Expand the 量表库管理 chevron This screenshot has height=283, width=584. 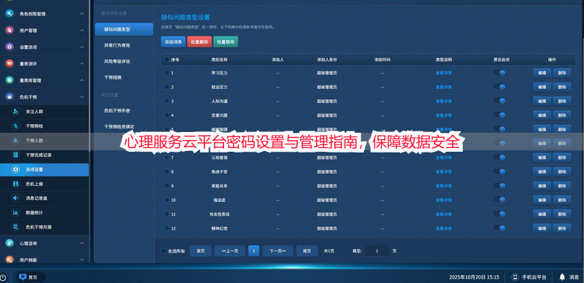[x=82, y=80]
